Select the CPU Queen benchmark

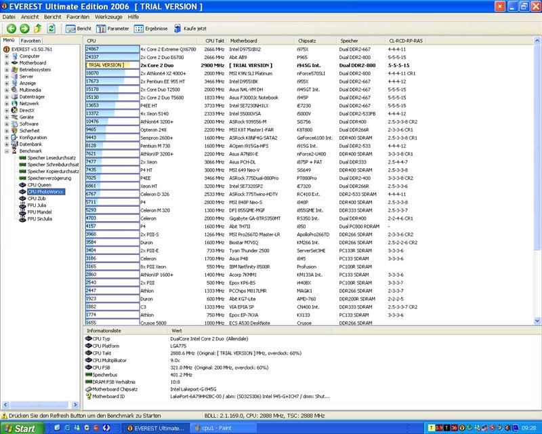(x=39, y=185)
